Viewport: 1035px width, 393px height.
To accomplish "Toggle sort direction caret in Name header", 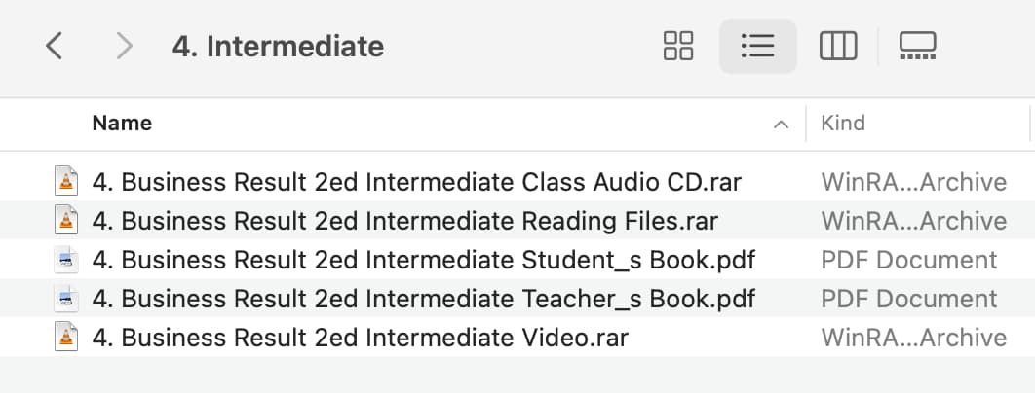I will (x=781, y=124).
